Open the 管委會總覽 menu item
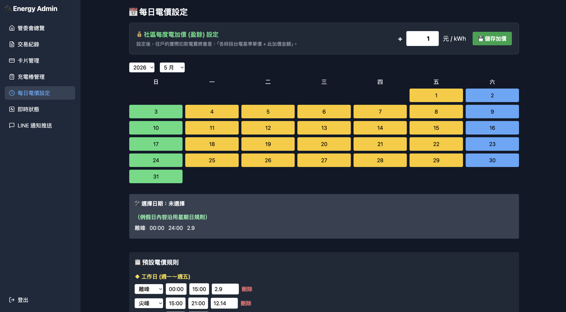The width and height of the screenshot is (566, 312). (x=40, y=28)
